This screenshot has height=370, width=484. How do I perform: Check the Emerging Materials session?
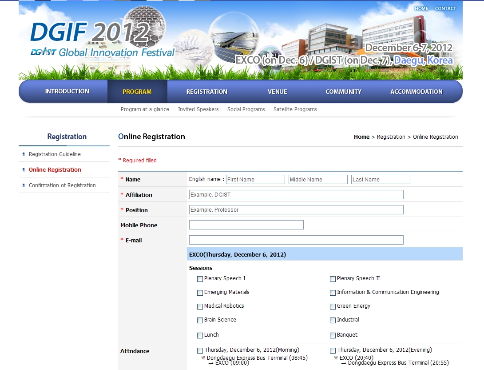click(x=200, y=293)
